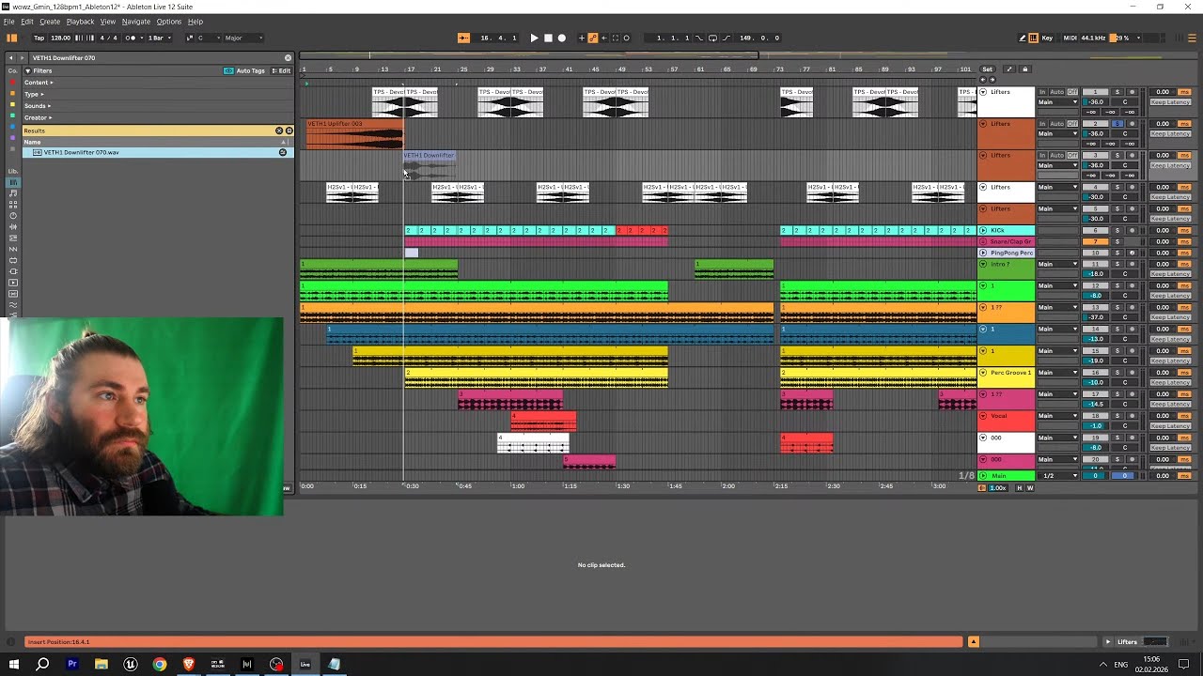Screen dimensions: 1203x676
Task: Set first Lifters track monitor to In
Action: pos(1042,92)
